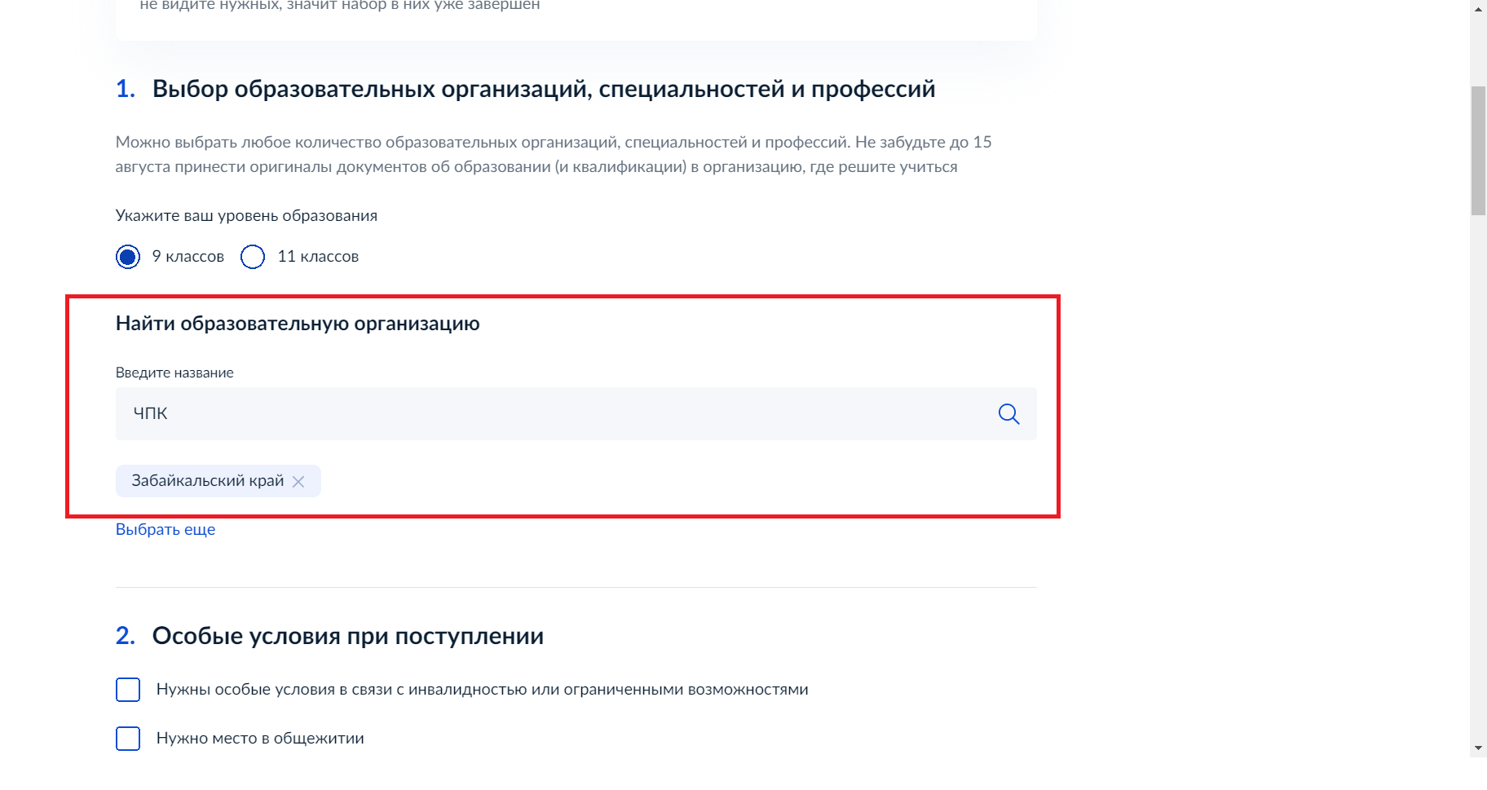Select the 9 классов radio button

click(128, 257)
